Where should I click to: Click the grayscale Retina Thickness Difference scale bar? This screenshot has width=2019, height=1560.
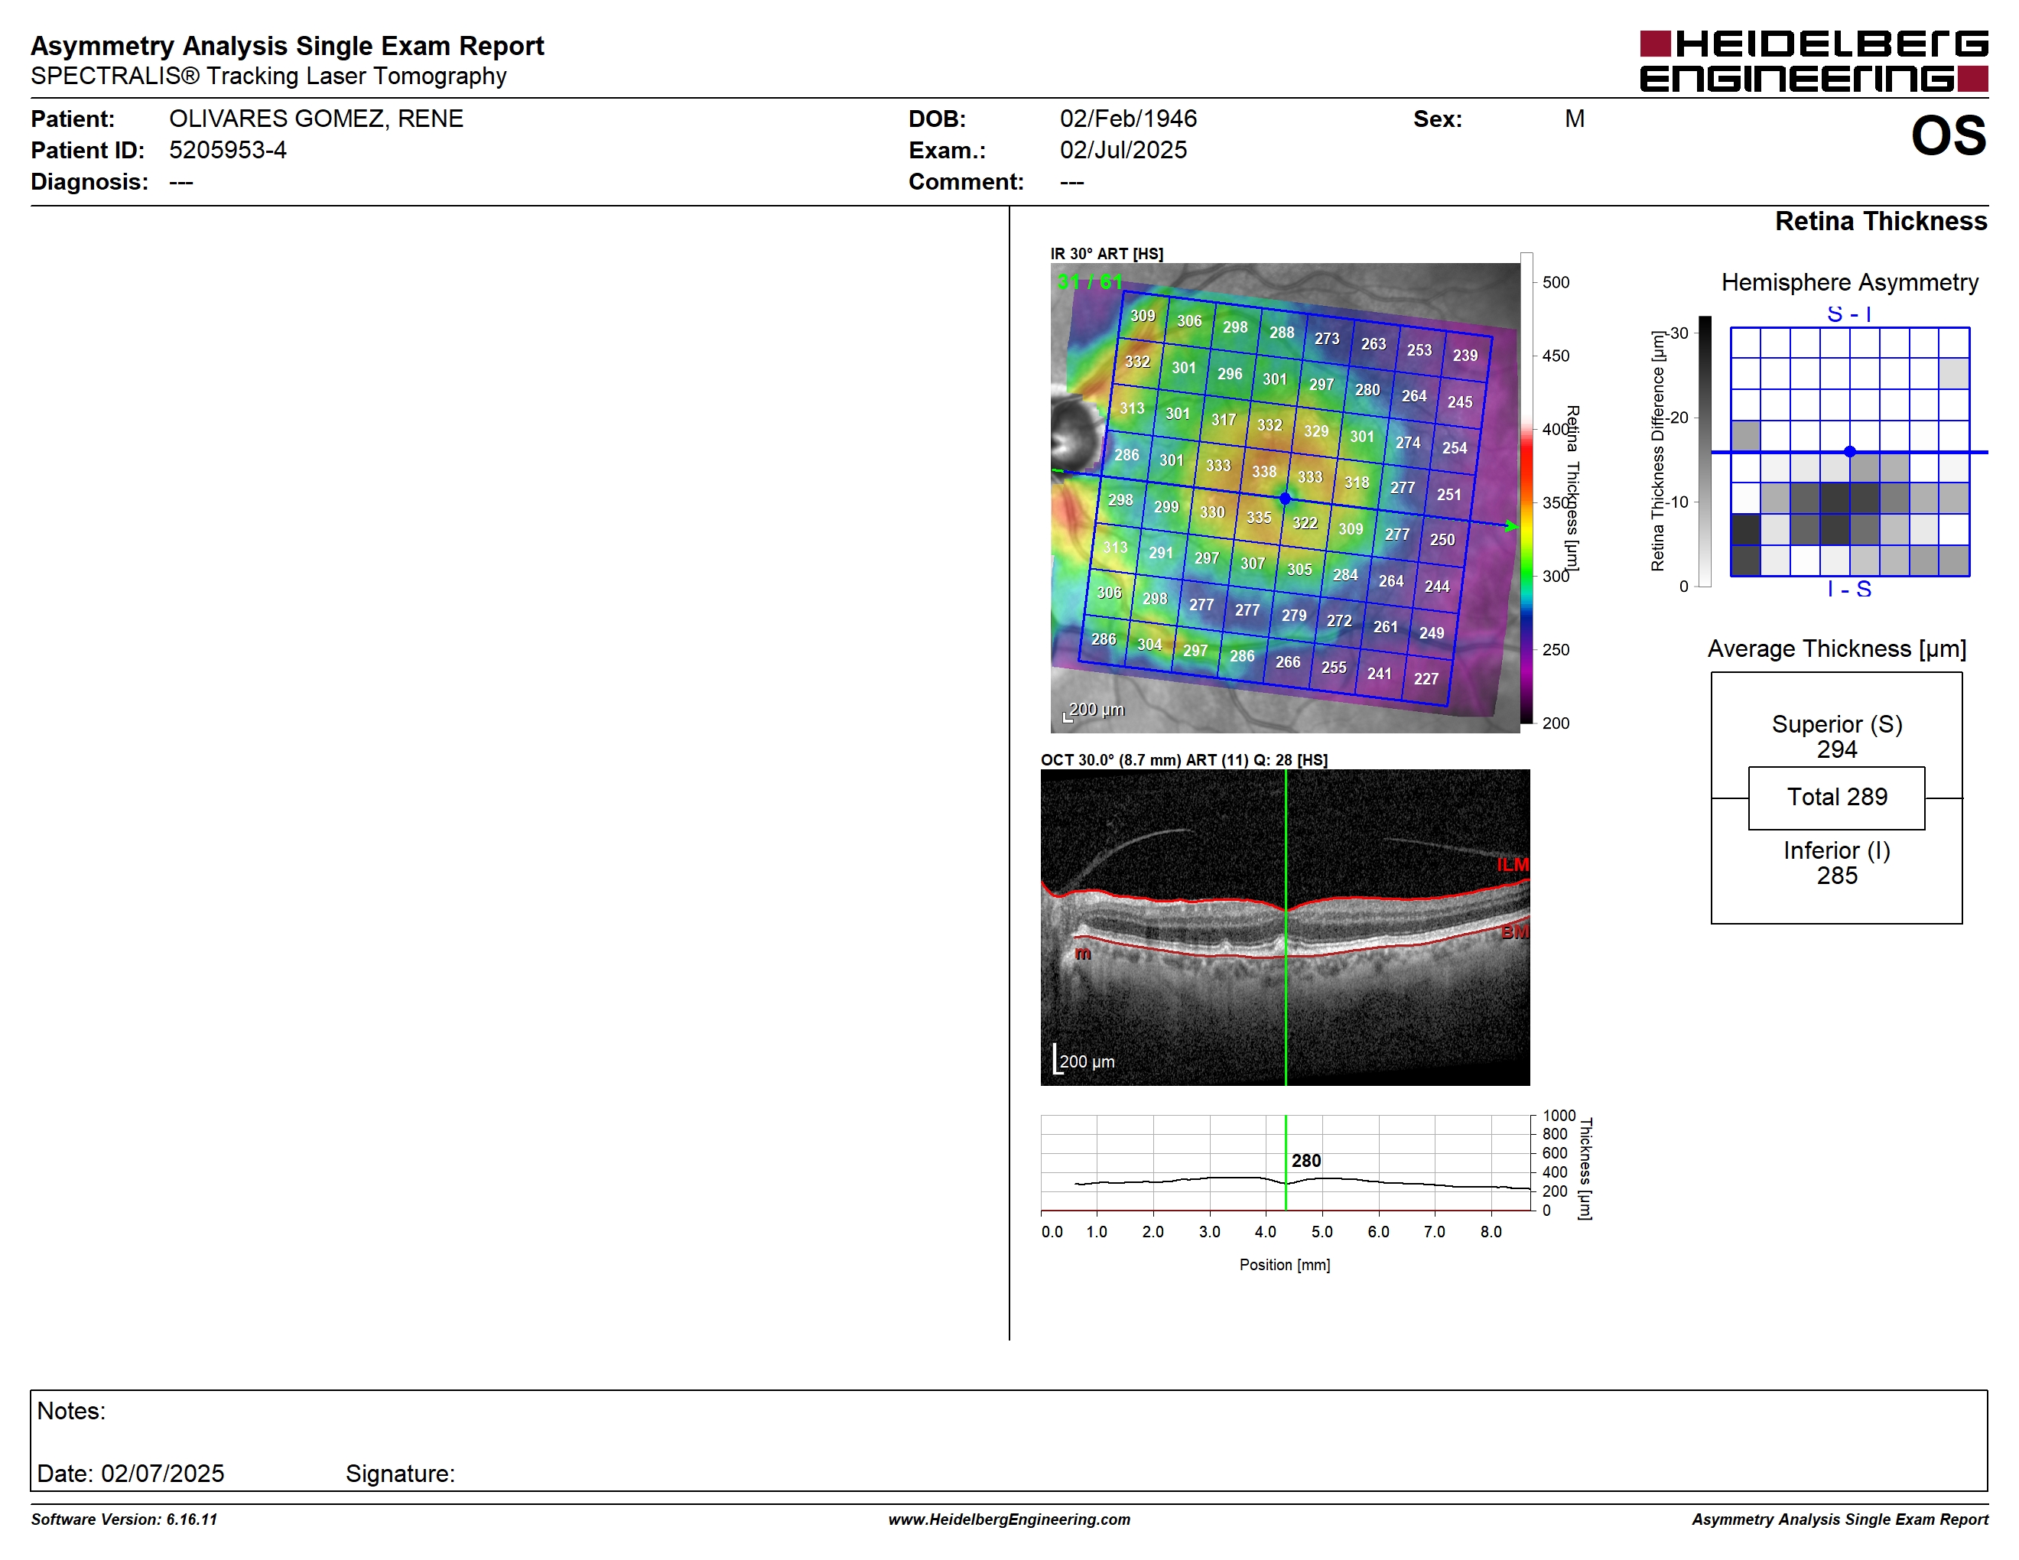[x=1705, y=451]
